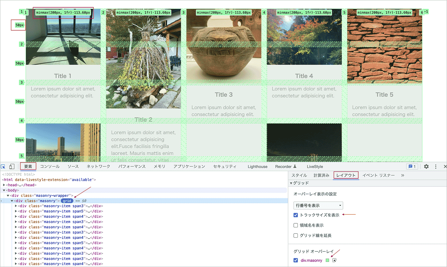The height and width of the screenshot is (267, 447).
Task: Open DevTools settings gear icon
Action: pos(426,167)
